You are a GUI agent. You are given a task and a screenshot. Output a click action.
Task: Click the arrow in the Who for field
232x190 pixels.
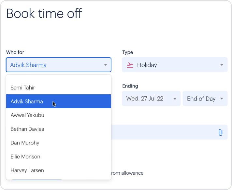pos(106,65)
